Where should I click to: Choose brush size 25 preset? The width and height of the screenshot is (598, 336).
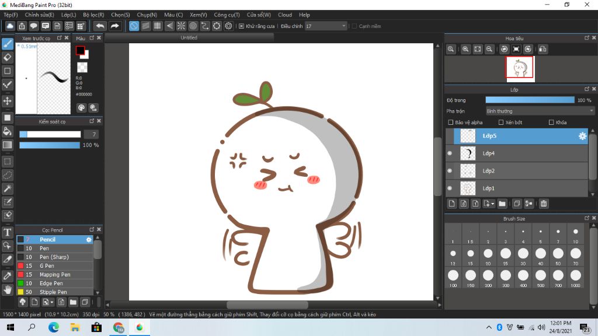506,256
